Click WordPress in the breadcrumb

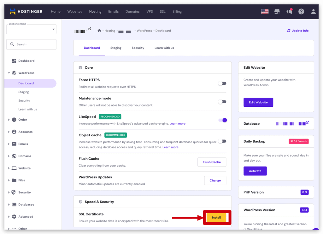144,31
